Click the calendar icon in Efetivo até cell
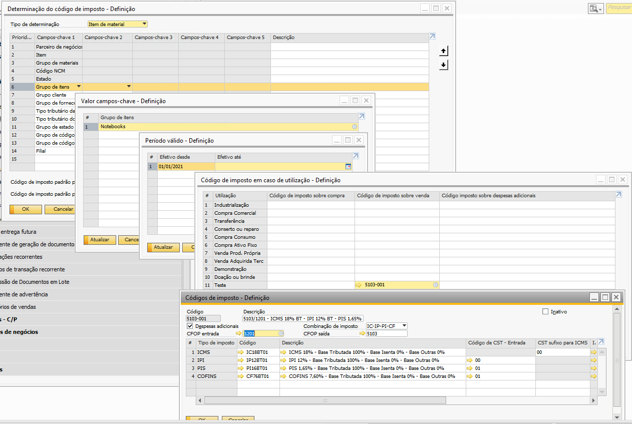The height and width of the screenshot is (424, 632). pos(349,167)
